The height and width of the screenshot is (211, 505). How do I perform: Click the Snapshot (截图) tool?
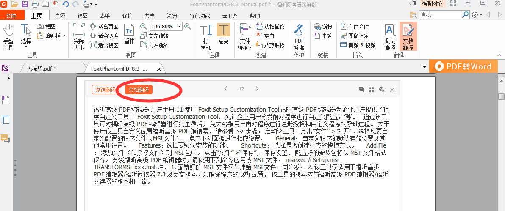46,26
